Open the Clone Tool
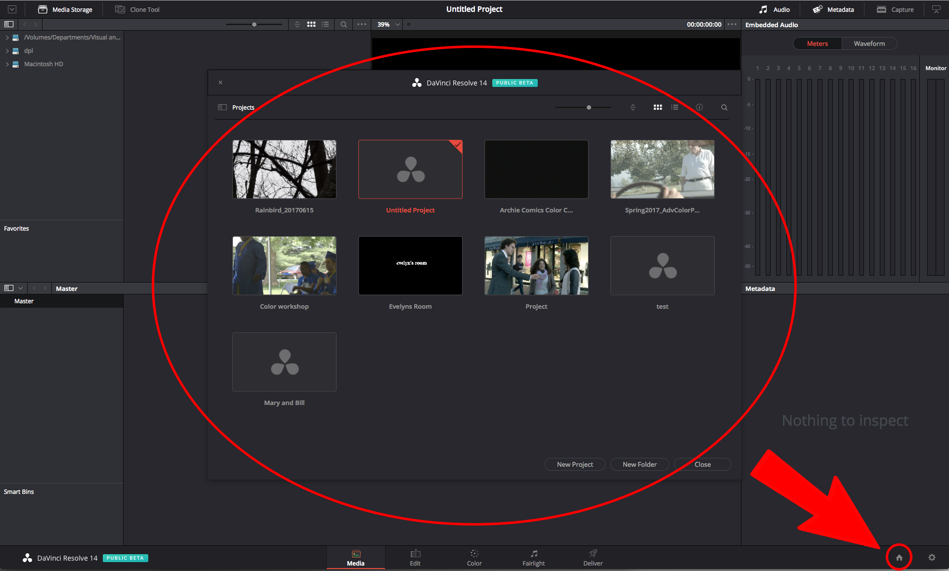 point(137,9)
